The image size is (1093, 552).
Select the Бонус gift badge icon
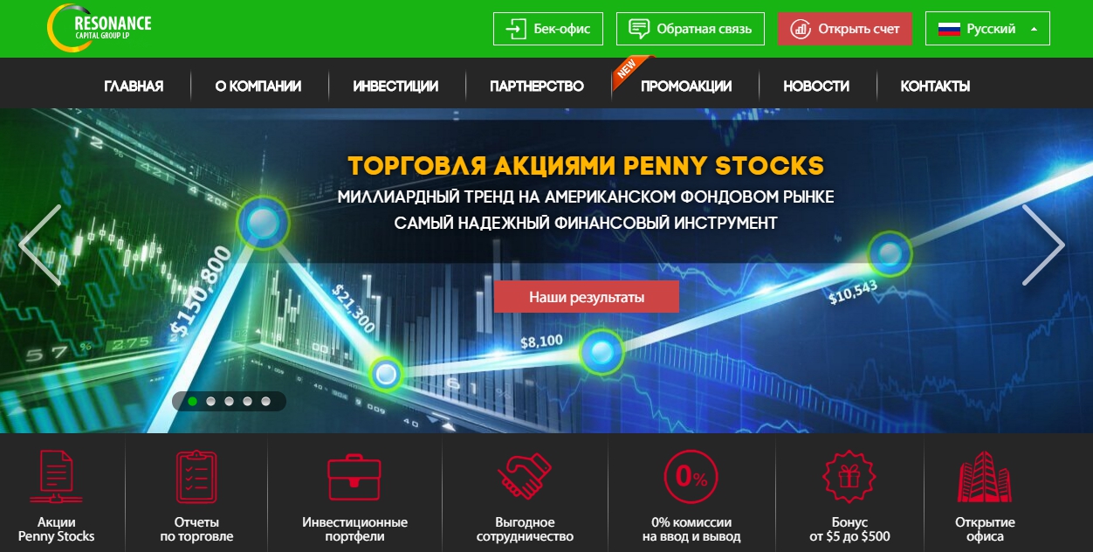(x=849, y=477)
